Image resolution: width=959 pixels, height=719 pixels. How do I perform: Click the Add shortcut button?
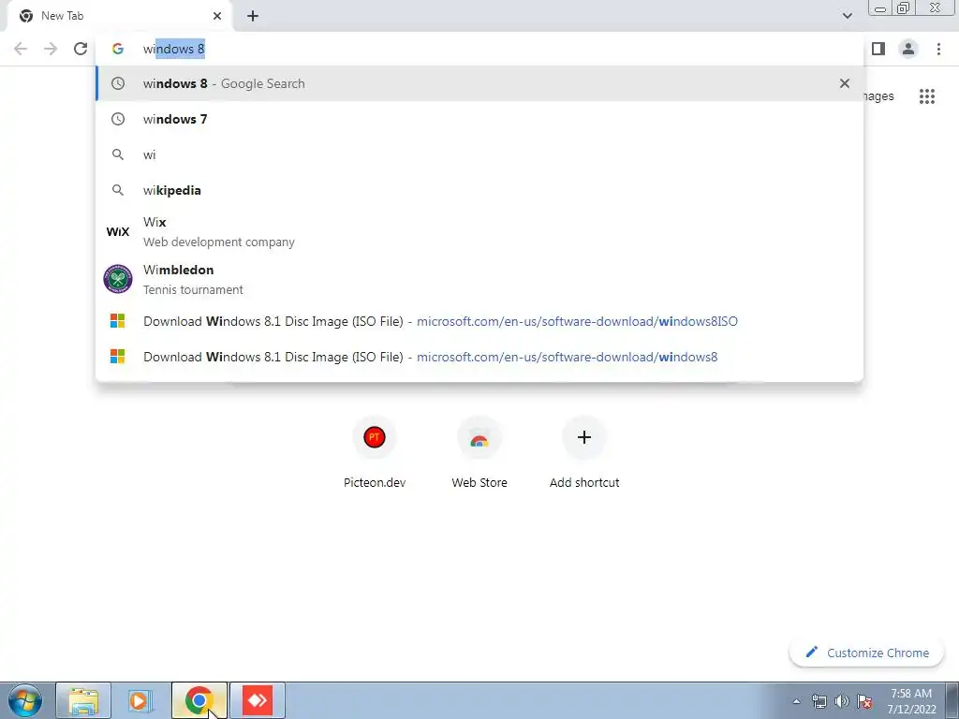pos(584,453)
